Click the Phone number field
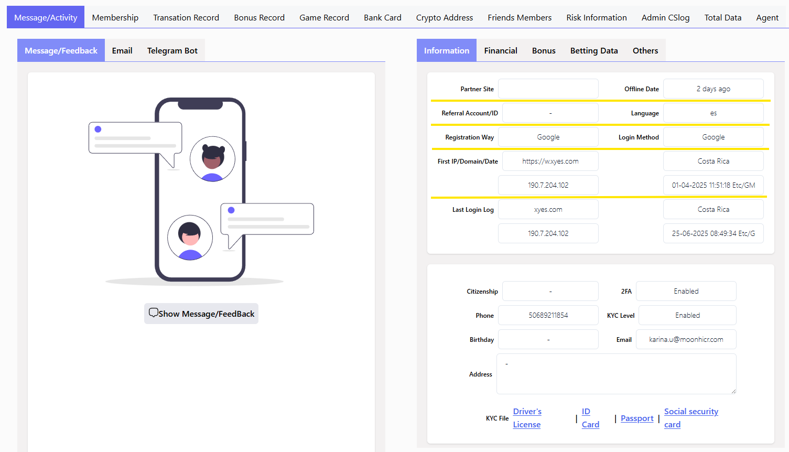Screen dimensions: 789x452 click(x=548, y=315)
